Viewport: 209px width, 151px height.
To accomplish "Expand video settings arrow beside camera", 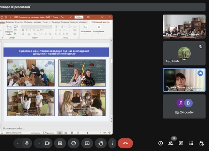I will pyautogui.click(x=38, y=143).
